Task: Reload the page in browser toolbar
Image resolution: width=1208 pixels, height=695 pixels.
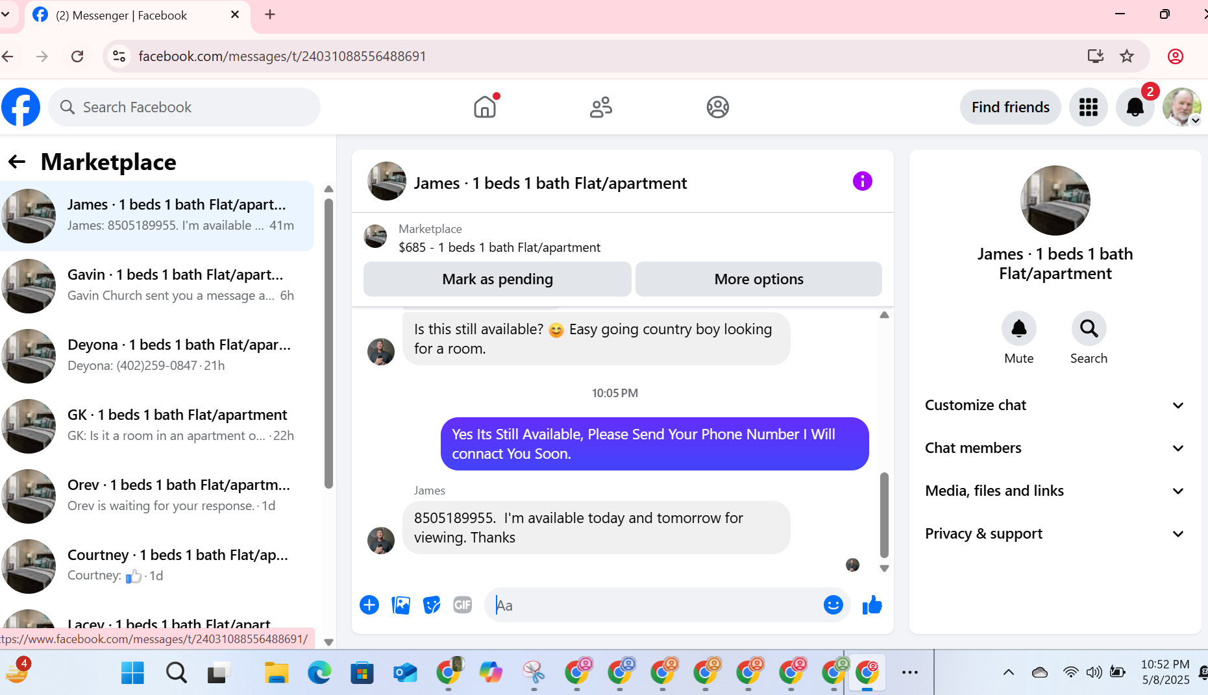Action: click(x=77, y=56)
